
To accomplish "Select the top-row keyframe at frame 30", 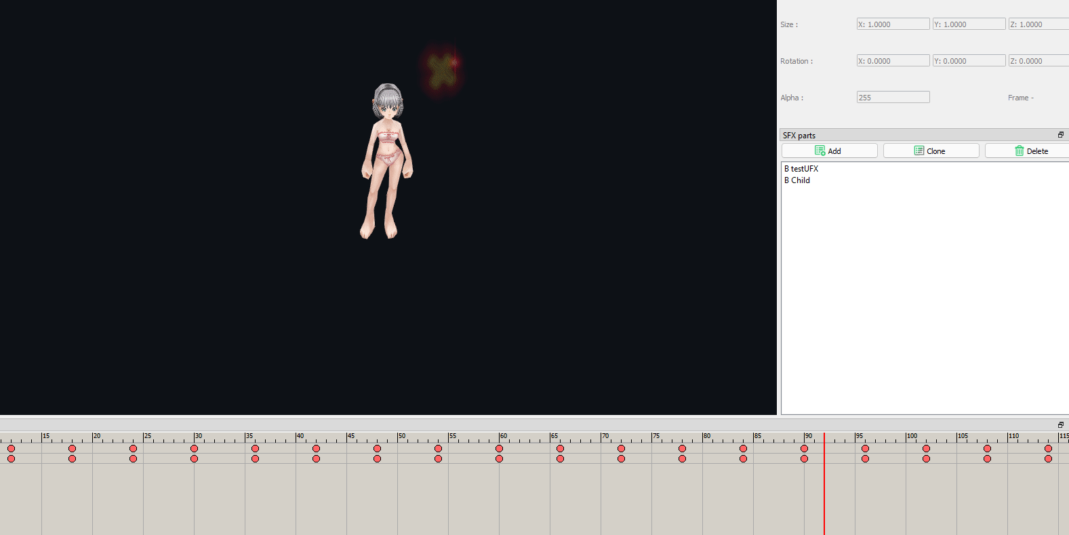I will pos(195,448).
